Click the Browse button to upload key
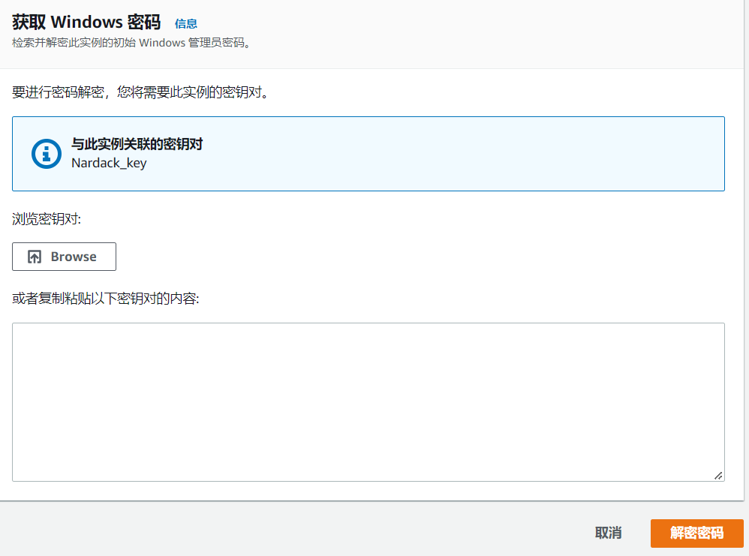The width and height of the screenshot is (749, 556). (x=64, y=257)
